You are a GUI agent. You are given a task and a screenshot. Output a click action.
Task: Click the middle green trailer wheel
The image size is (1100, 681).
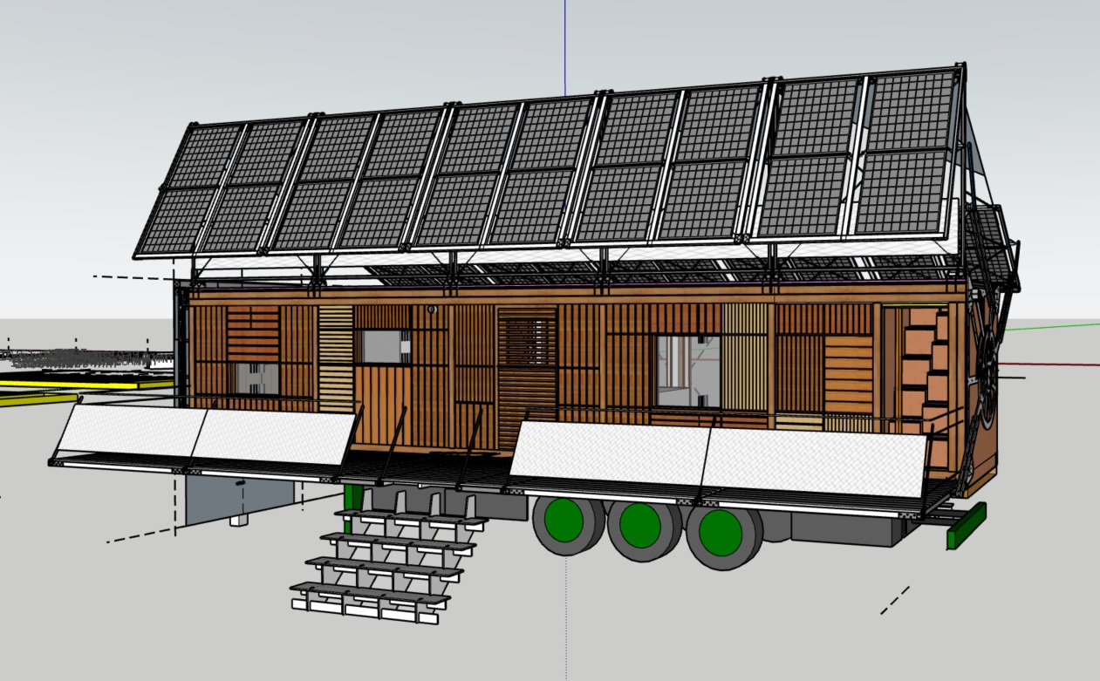pyautogui.click(x=640, y=525)
